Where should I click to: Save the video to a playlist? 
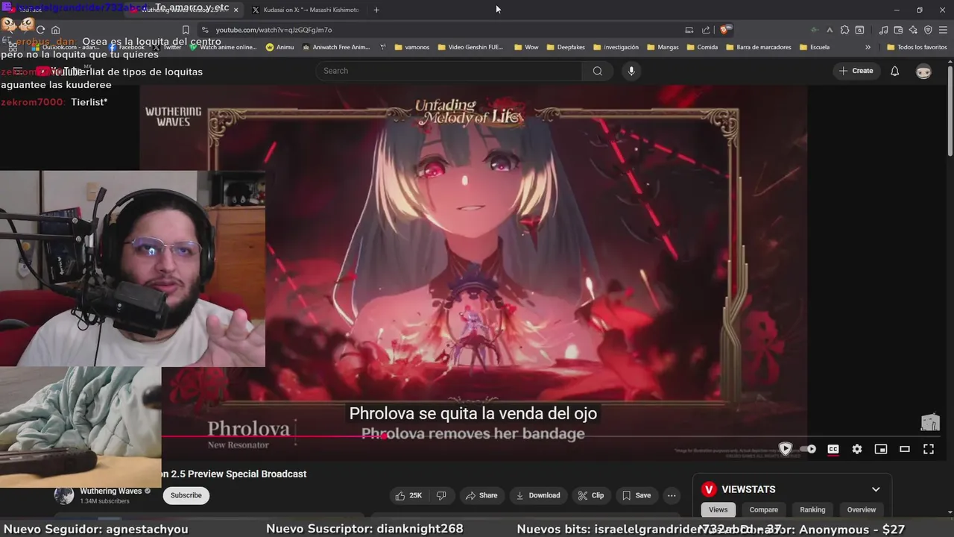pos(636,495)
